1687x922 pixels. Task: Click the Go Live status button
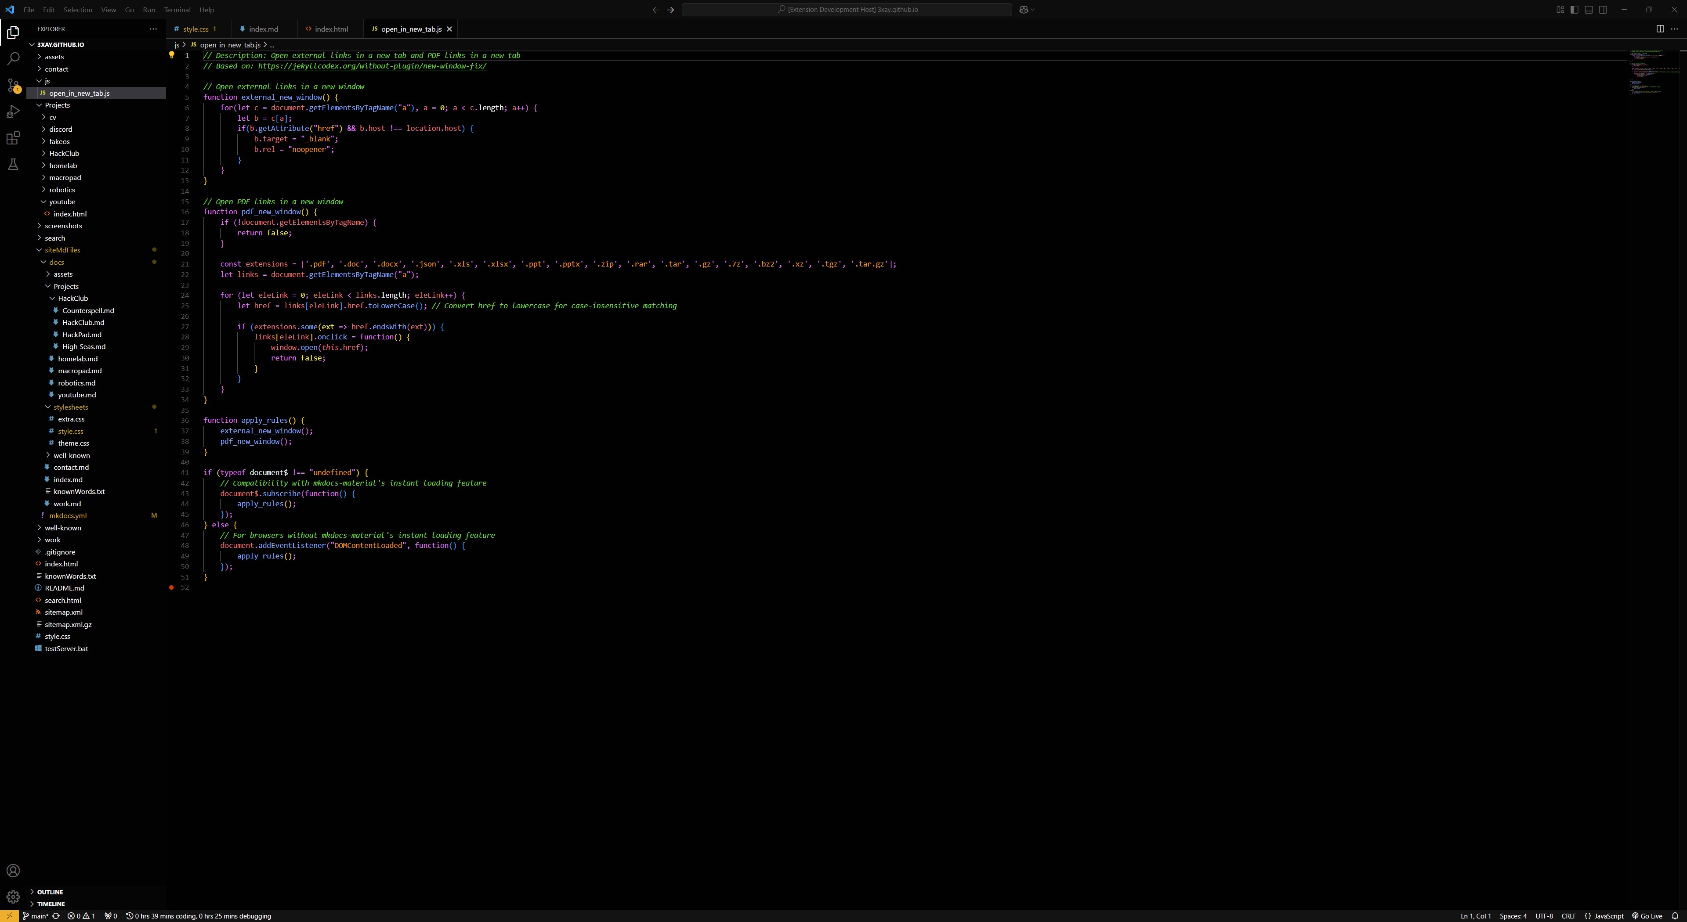click(x=1647, y=916)
